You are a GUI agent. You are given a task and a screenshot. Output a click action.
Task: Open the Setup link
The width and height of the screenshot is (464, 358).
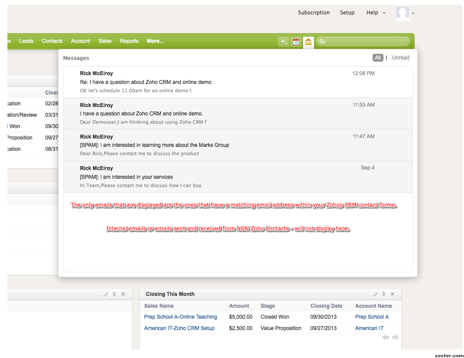point(347,12)
